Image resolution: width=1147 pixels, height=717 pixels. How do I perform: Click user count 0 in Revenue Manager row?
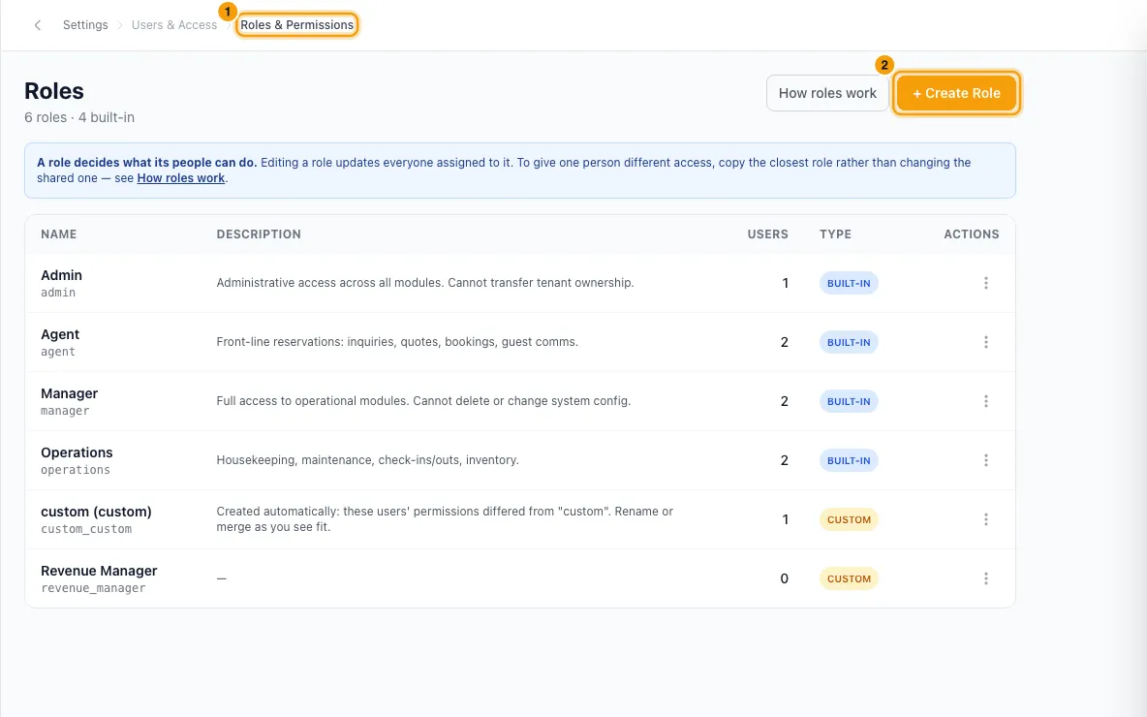tap(784, 578)
